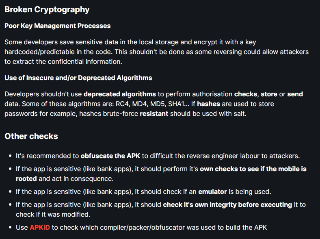Click the Other checks heading
Viewport: 320px width, 239px height.
[31, 136]
